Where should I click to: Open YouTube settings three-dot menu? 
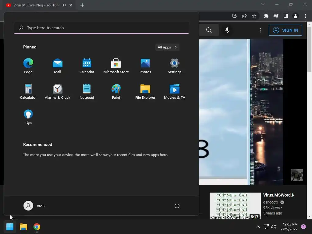point(260,30)
